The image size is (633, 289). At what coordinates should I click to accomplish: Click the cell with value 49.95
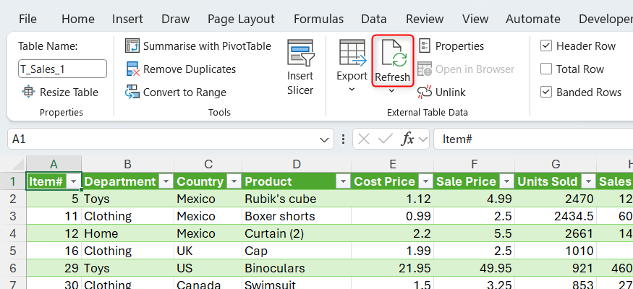pos(475,268)
